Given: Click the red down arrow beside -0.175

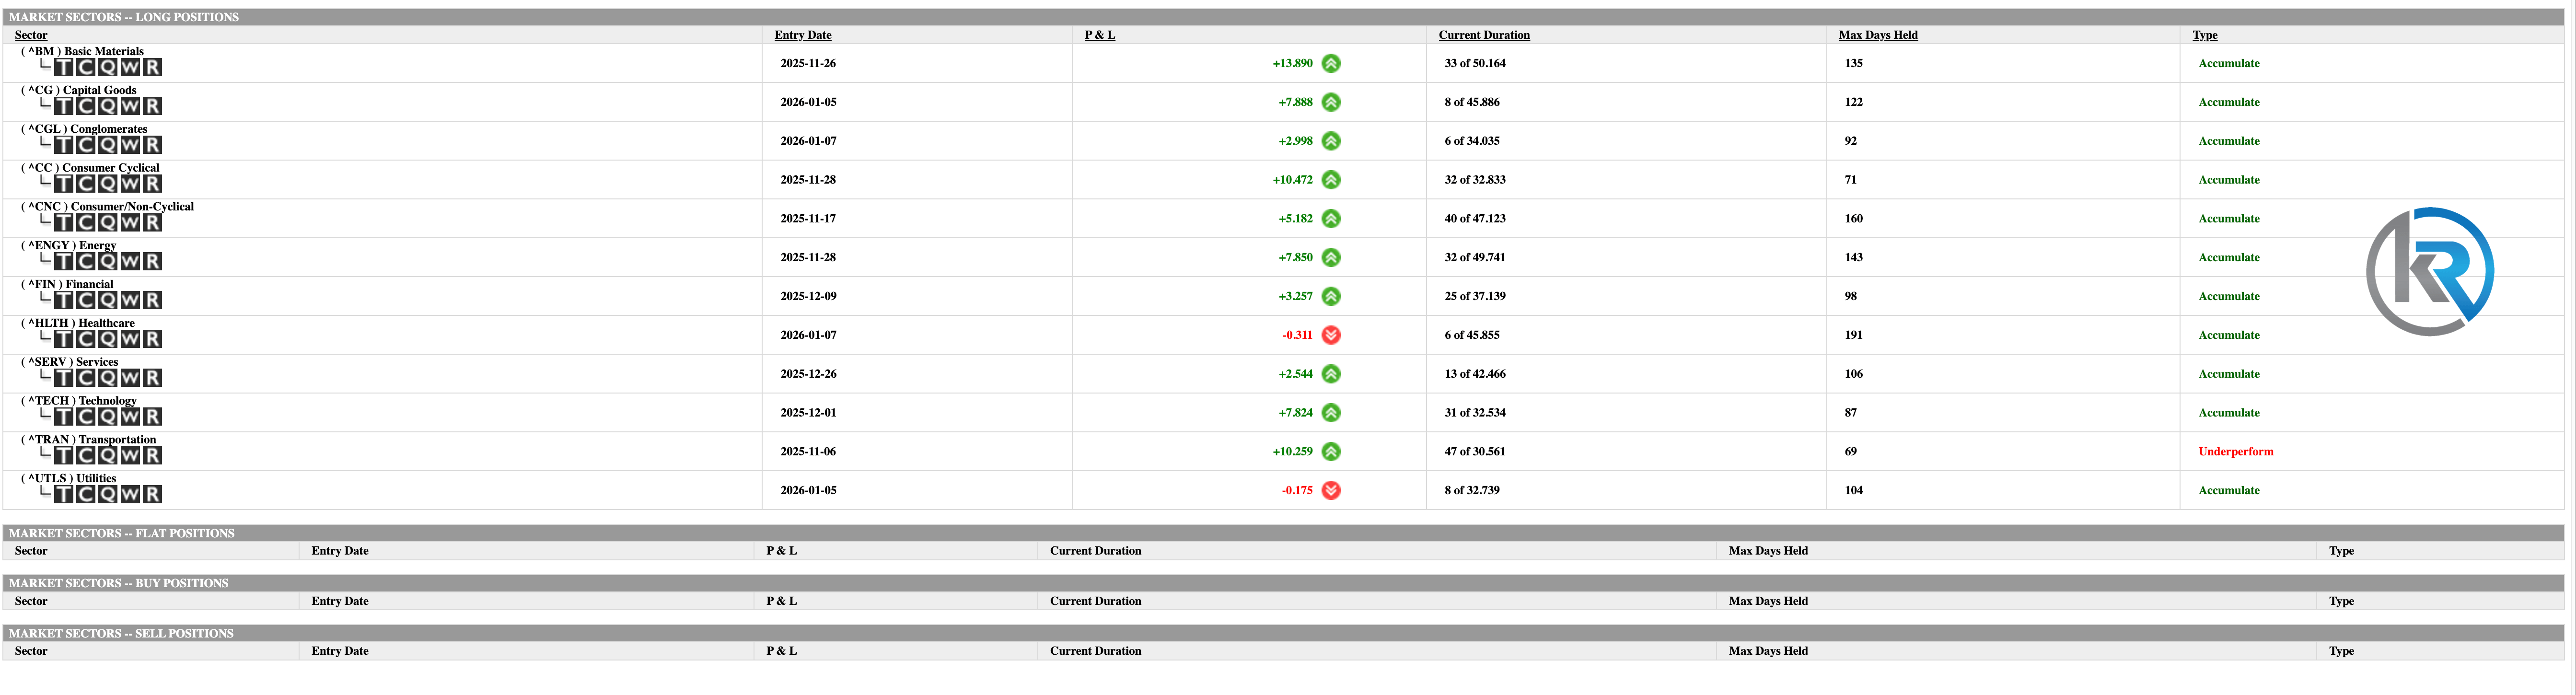Looking at the screenshot, I should coord(1331,490).
